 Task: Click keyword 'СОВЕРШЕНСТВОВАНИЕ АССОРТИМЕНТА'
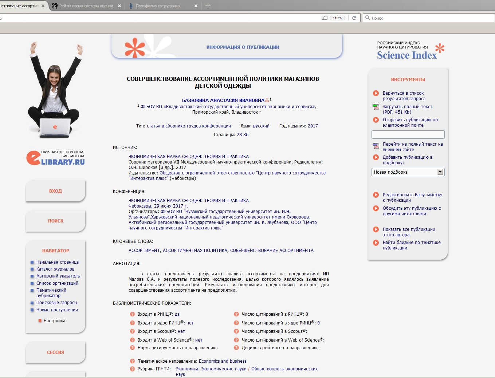click(x=272, y=251)
